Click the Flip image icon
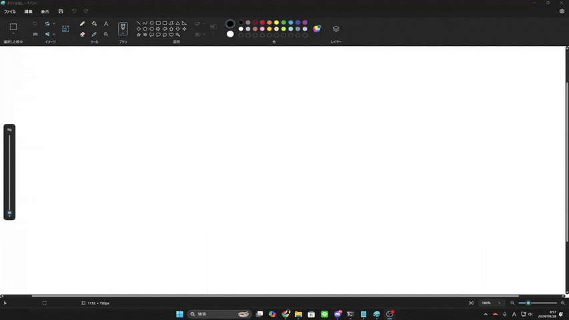Screen dimensions: 569x320 tap(47, 34)
